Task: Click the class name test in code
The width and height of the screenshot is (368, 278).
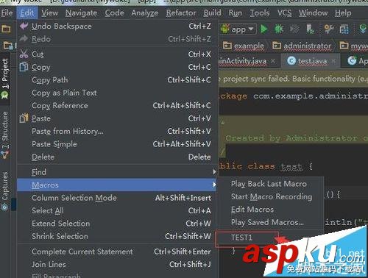Action: click(x=291, y=166)
